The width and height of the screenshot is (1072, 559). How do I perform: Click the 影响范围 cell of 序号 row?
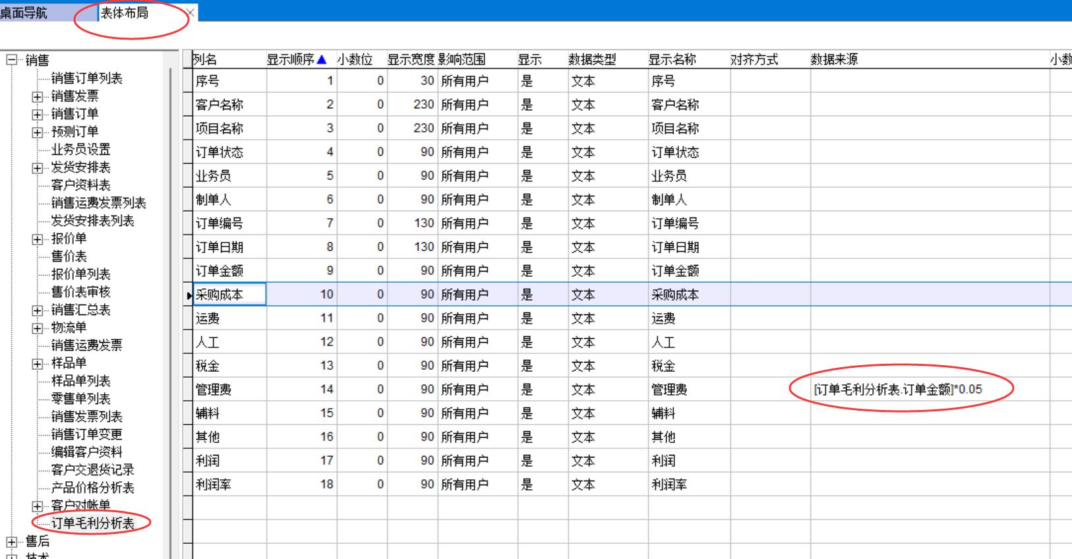(x=477, y=81)
